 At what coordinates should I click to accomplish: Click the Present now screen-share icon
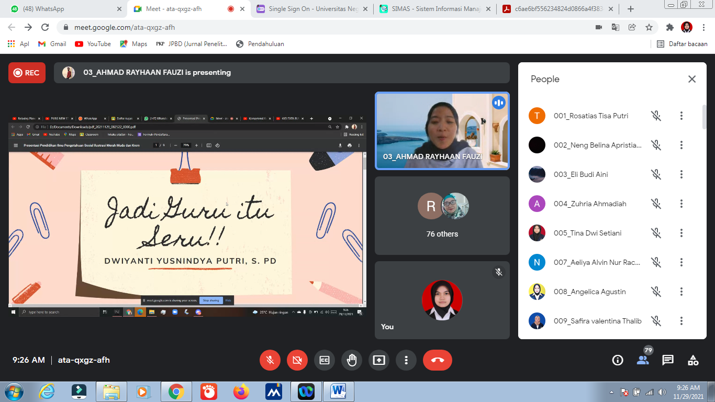click(379, 360)
